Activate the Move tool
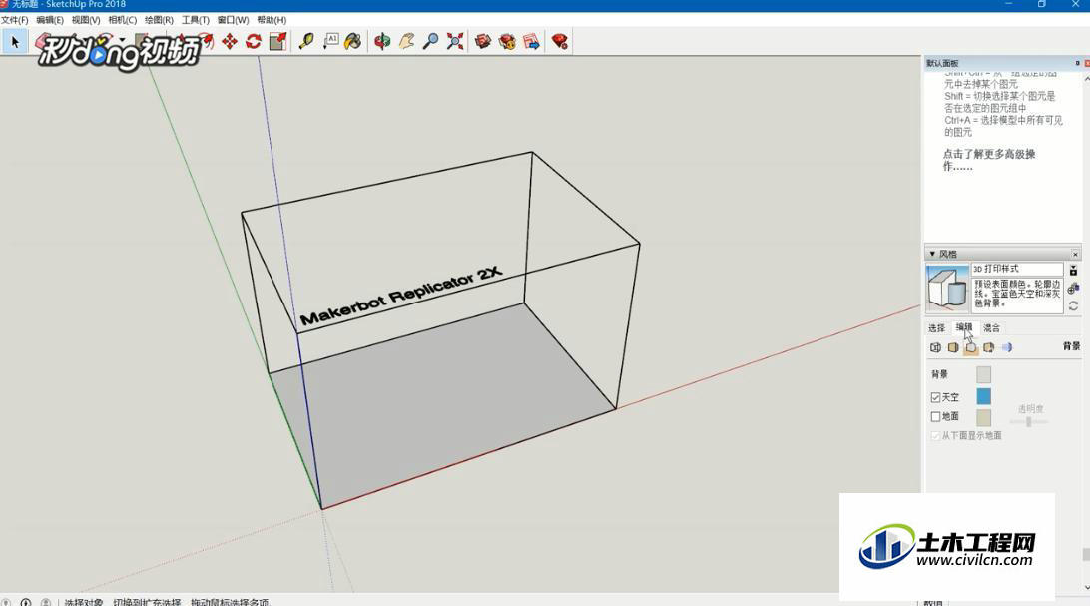Screen dimensions: 1090x606 [230, 42]
